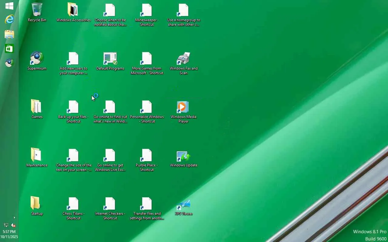Screen dimensions: 388x242
Task: Select the 'Back up your files' shortcut
Action: point(73,112)
